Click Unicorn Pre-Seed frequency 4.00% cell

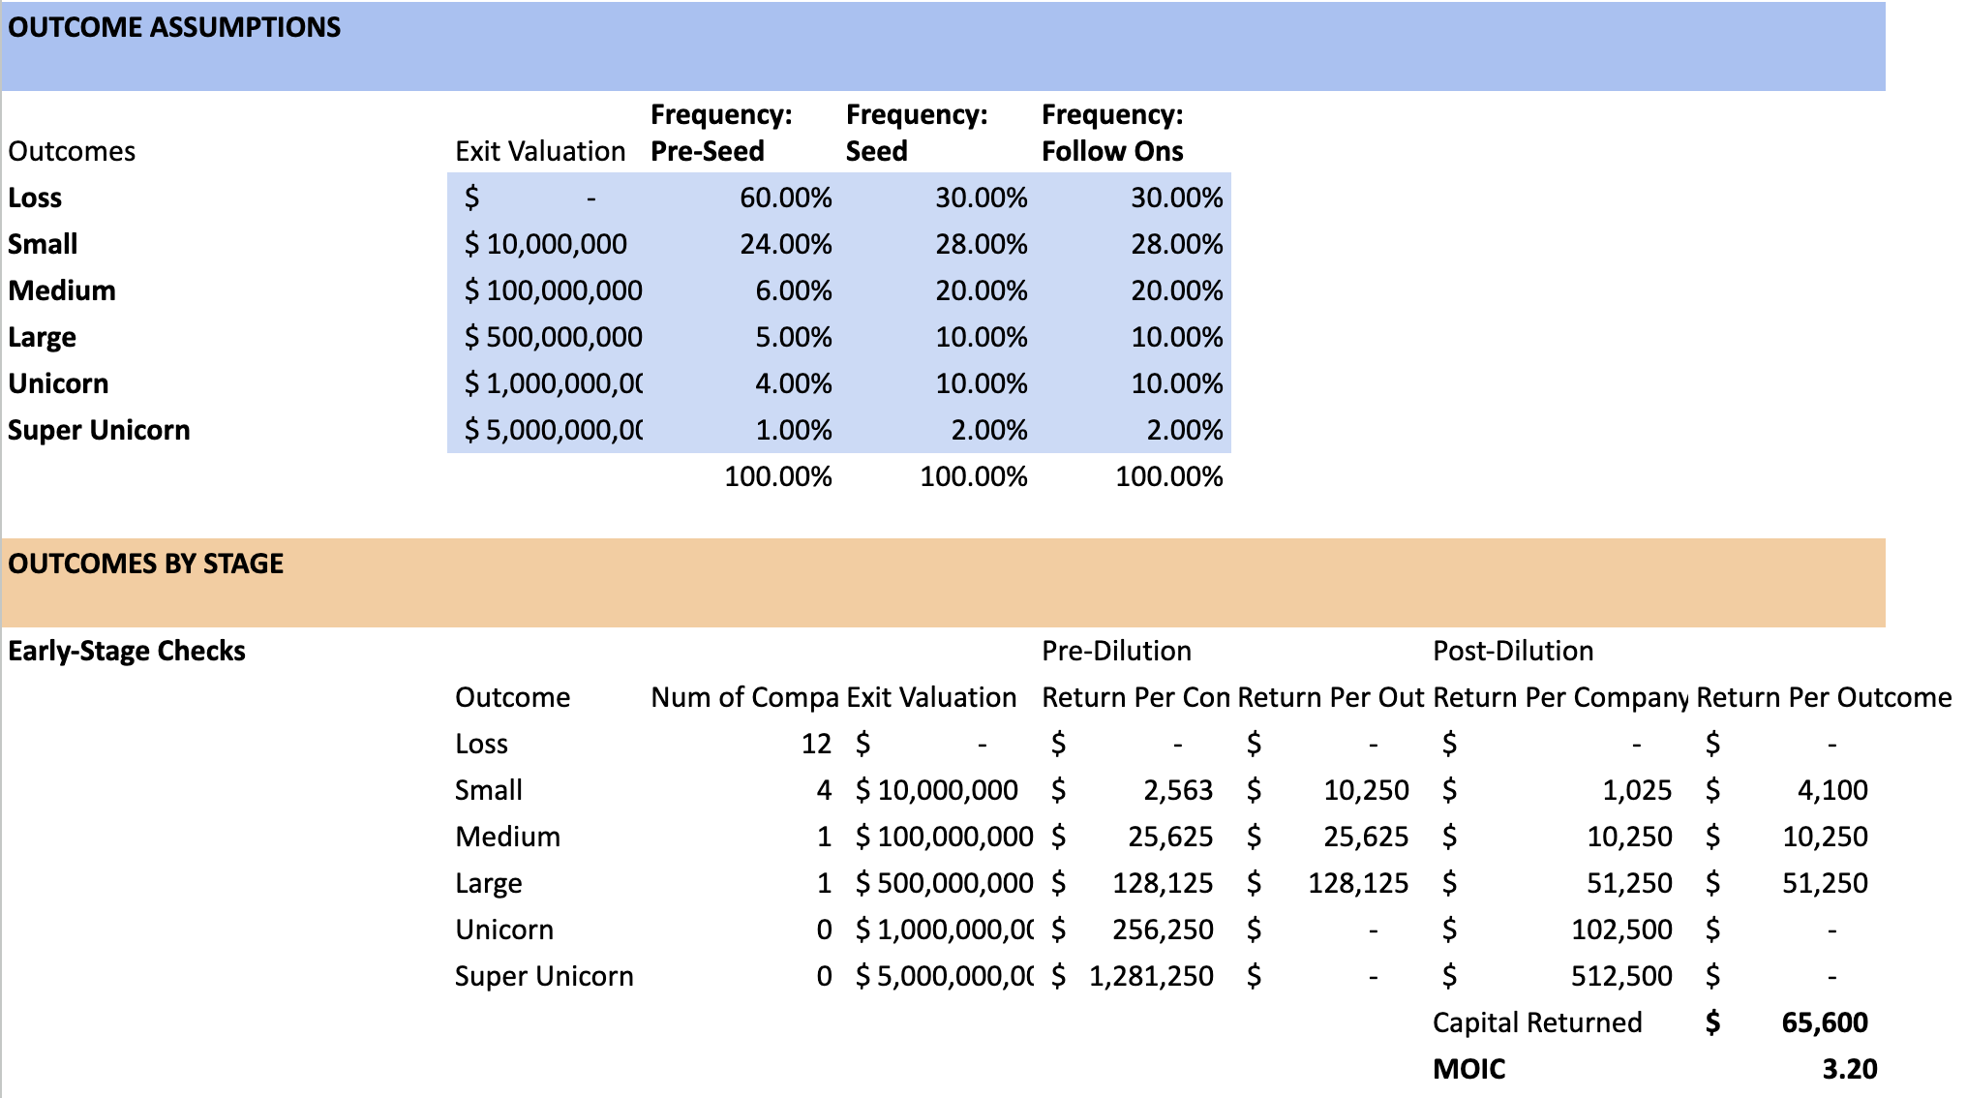pos(793,383)
